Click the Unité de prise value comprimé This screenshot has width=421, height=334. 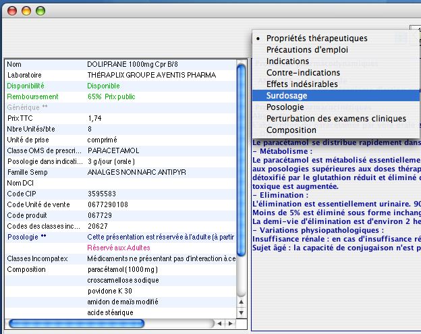click(x=103, y=140)
